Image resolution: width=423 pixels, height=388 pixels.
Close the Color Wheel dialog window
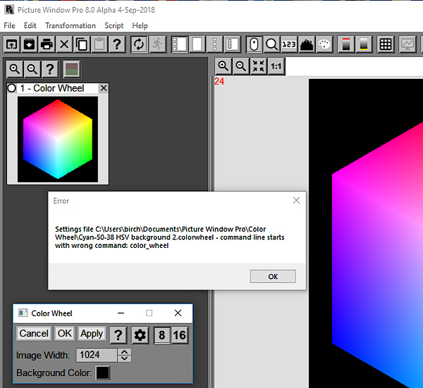(178, 313)
